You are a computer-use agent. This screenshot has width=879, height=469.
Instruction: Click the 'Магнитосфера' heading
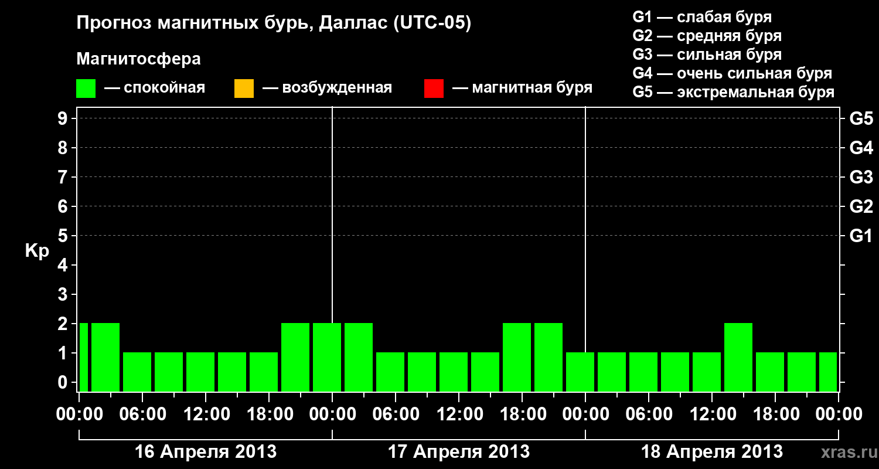pyautogui.click(x=139, y=59)
